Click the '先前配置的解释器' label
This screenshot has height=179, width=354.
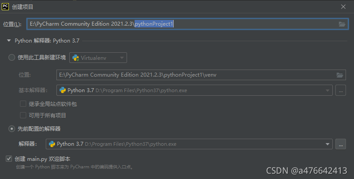point(39,129)
